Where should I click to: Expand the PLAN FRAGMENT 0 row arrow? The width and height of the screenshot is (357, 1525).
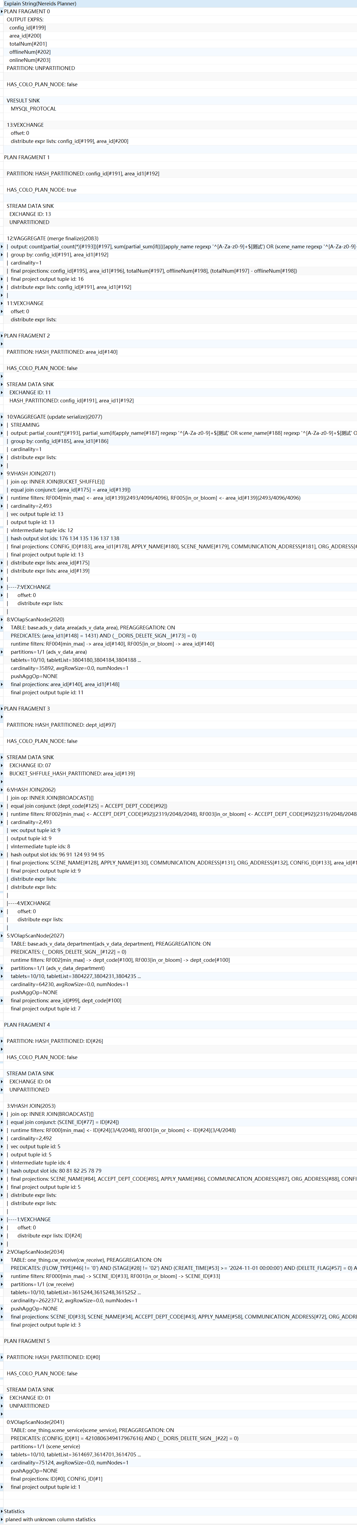pyautogui.click(x=2, y=11)
